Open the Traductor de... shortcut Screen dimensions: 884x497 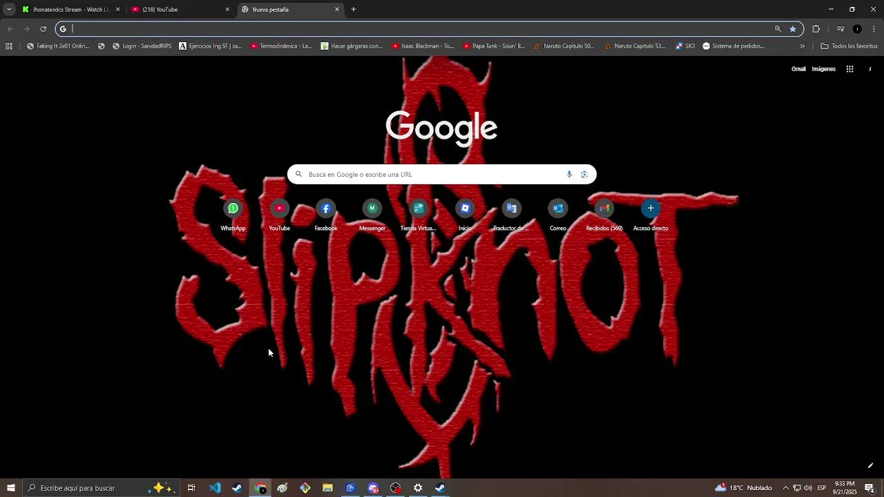pyautogui.click(x=511, y=215)
